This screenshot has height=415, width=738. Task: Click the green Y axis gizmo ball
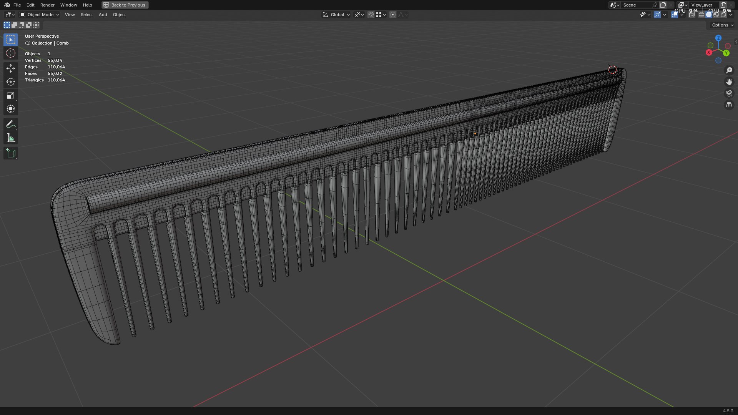tap(726, 53)
